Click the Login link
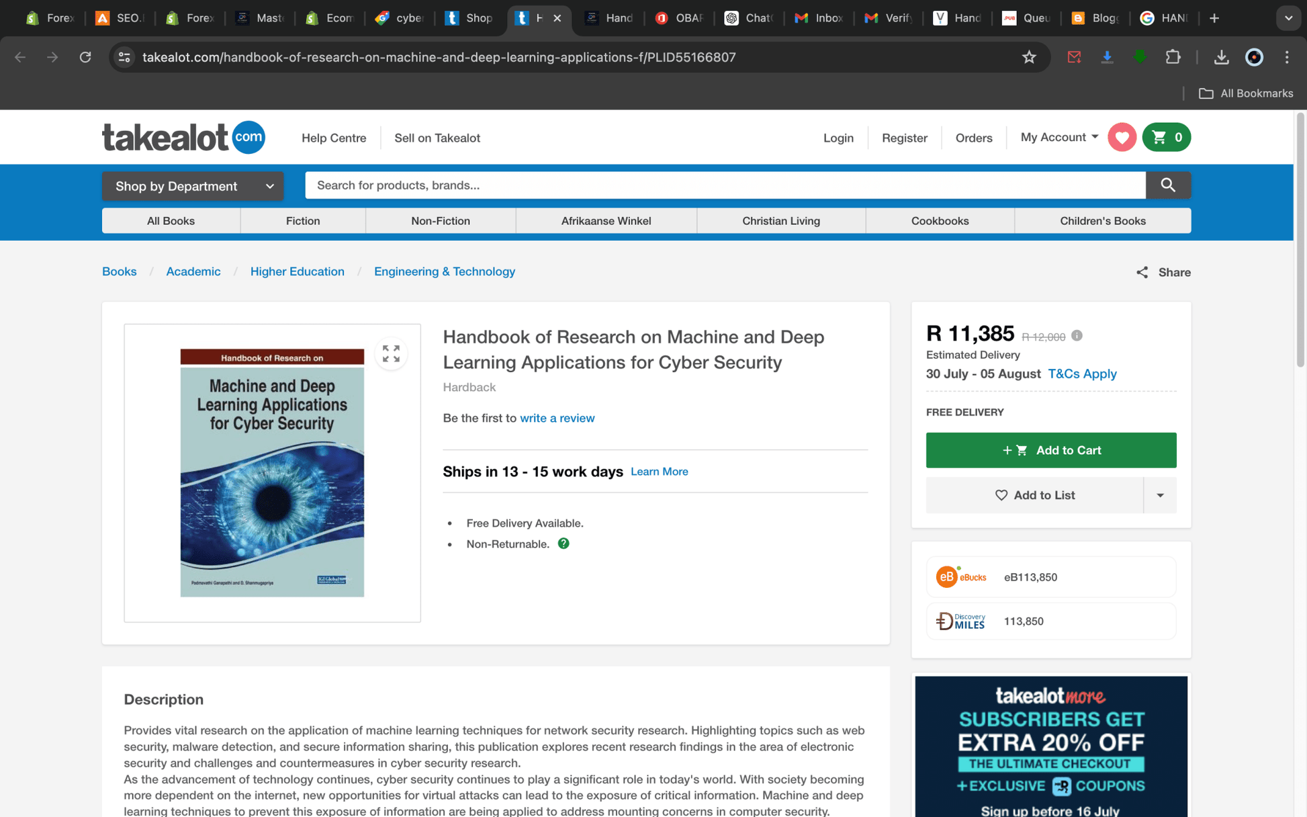 (x=838, y=138)
